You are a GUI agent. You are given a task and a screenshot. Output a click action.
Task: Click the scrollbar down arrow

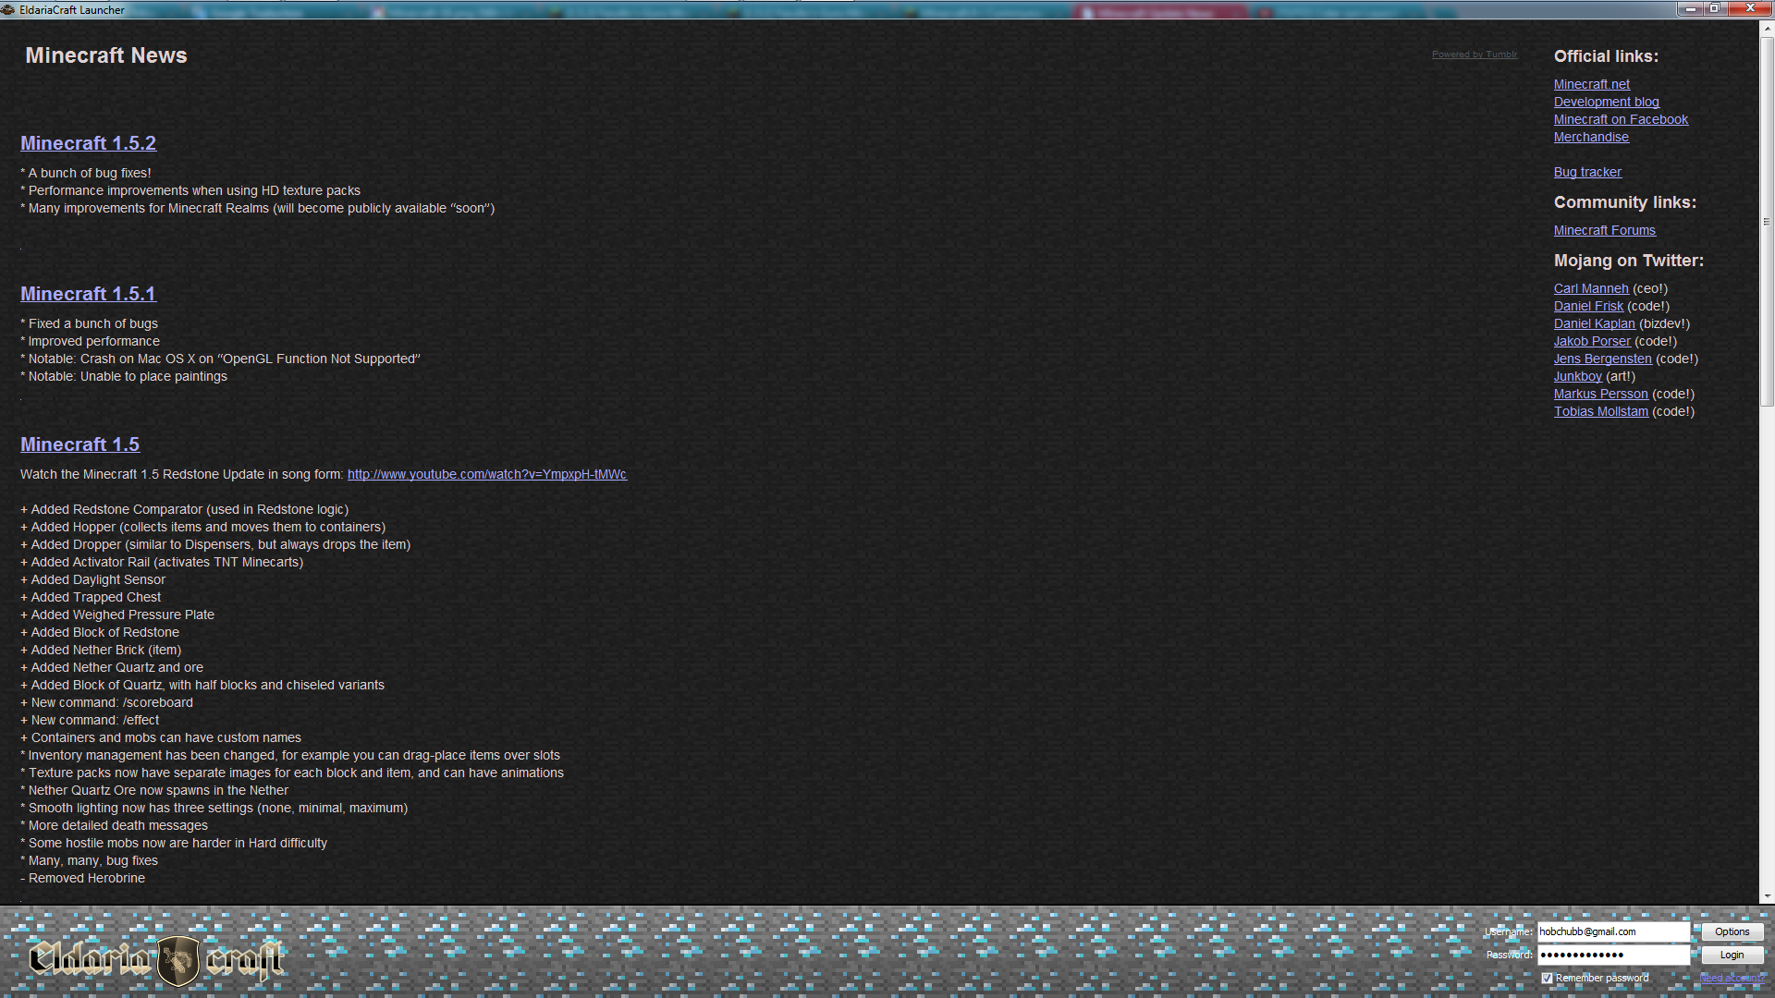1767,896
